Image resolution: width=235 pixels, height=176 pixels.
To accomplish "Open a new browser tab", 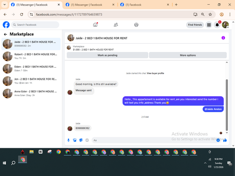I will (176, 5).
